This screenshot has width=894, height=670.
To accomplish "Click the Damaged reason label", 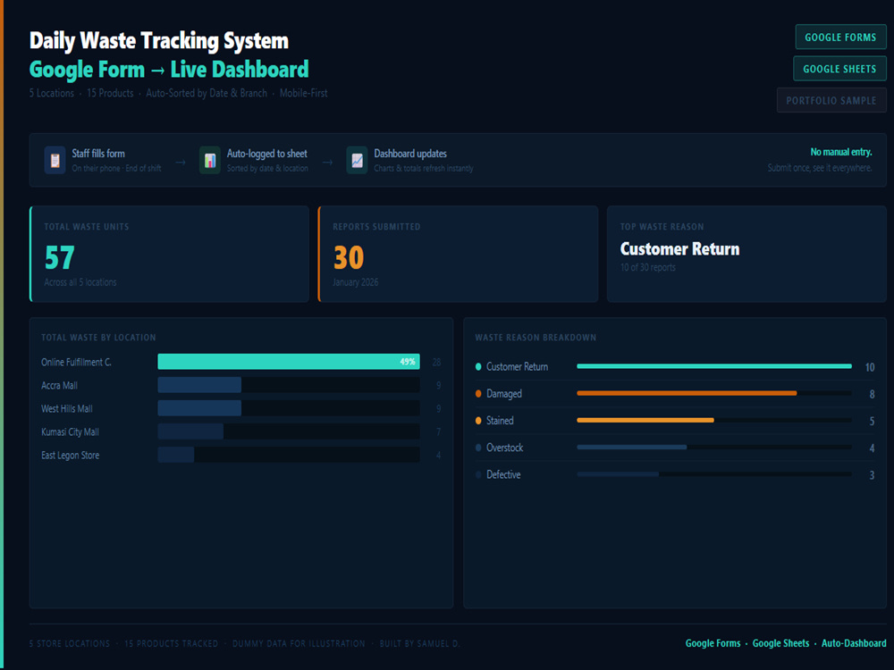I will pos(504,394).
